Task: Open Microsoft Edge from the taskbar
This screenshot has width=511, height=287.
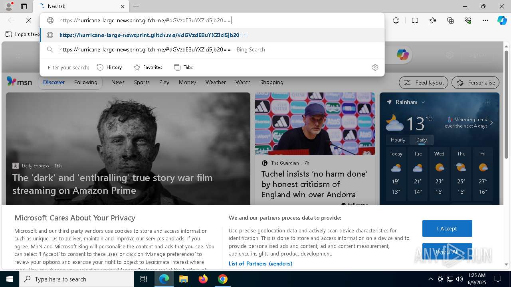Action: (164, 279)
